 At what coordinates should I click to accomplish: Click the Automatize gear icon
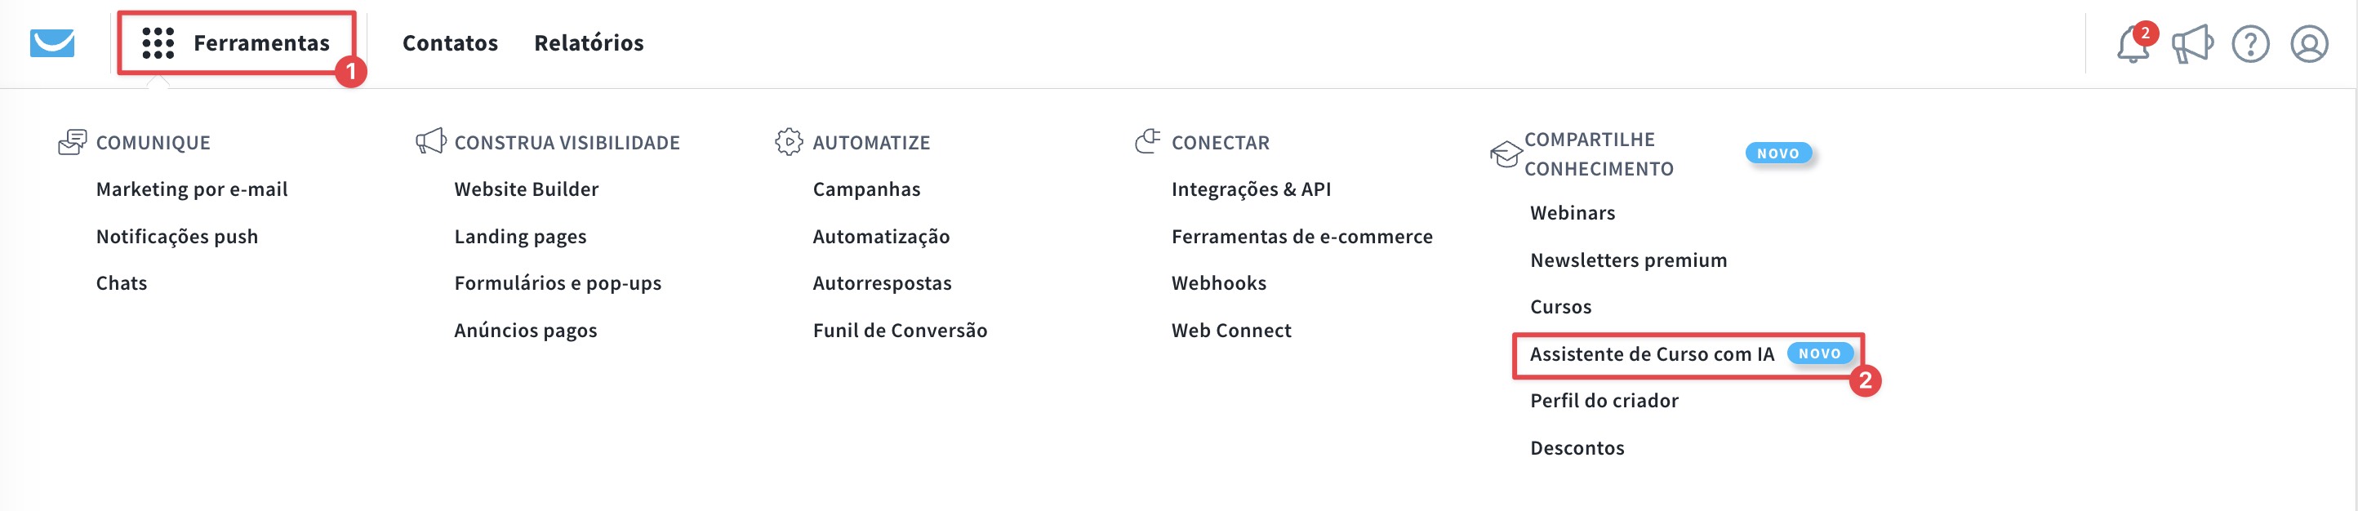(x=788, y=142)
